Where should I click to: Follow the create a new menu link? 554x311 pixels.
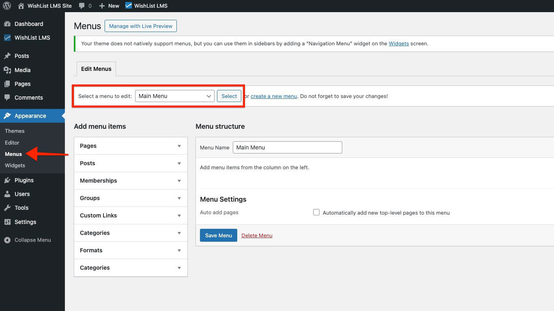coord(274,96)
